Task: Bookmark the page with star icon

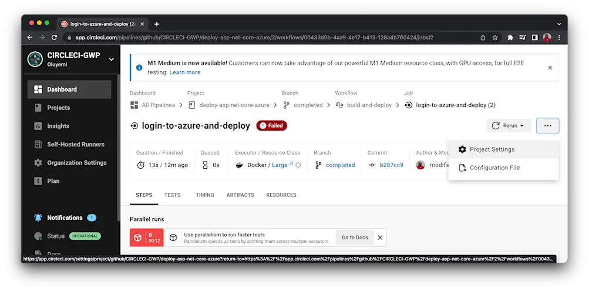Action: click(495, 38)
